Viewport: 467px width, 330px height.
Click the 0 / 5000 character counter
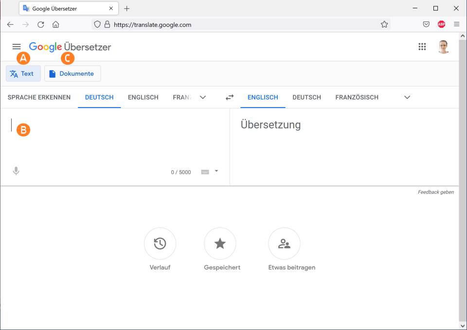[181, 172]
